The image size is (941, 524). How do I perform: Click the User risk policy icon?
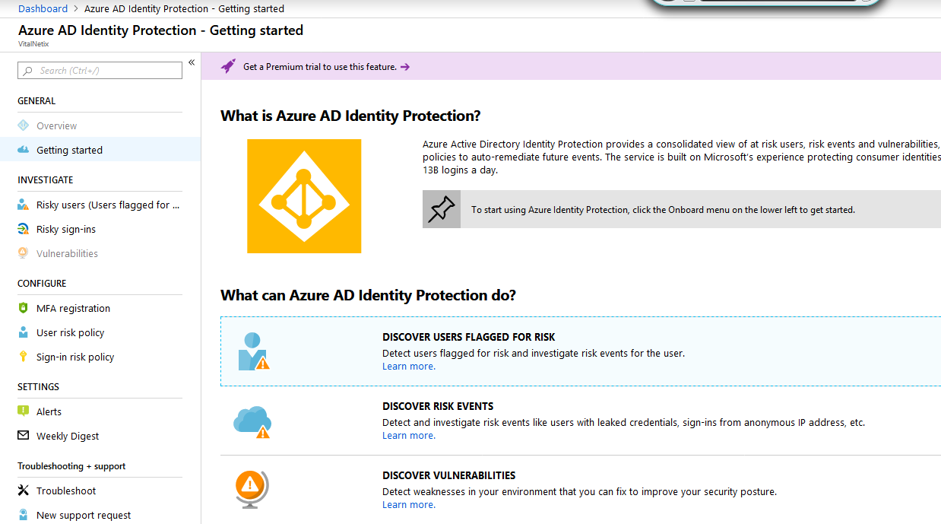(23, 332)
